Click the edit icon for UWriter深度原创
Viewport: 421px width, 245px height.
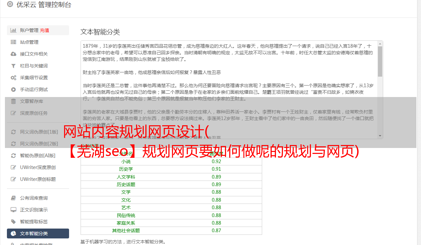13,167
